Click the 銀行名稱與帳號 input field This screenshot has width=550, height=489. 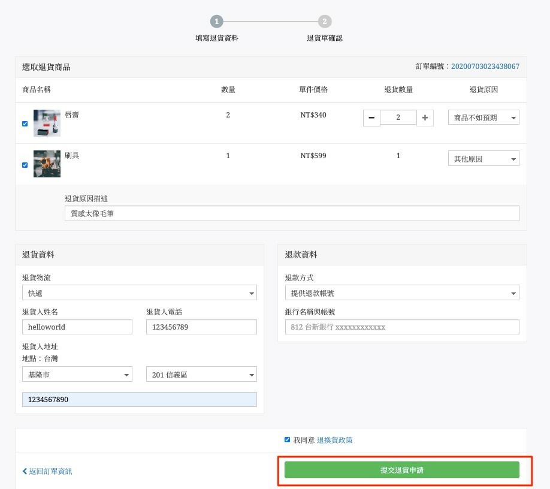(x=402, y=327)
